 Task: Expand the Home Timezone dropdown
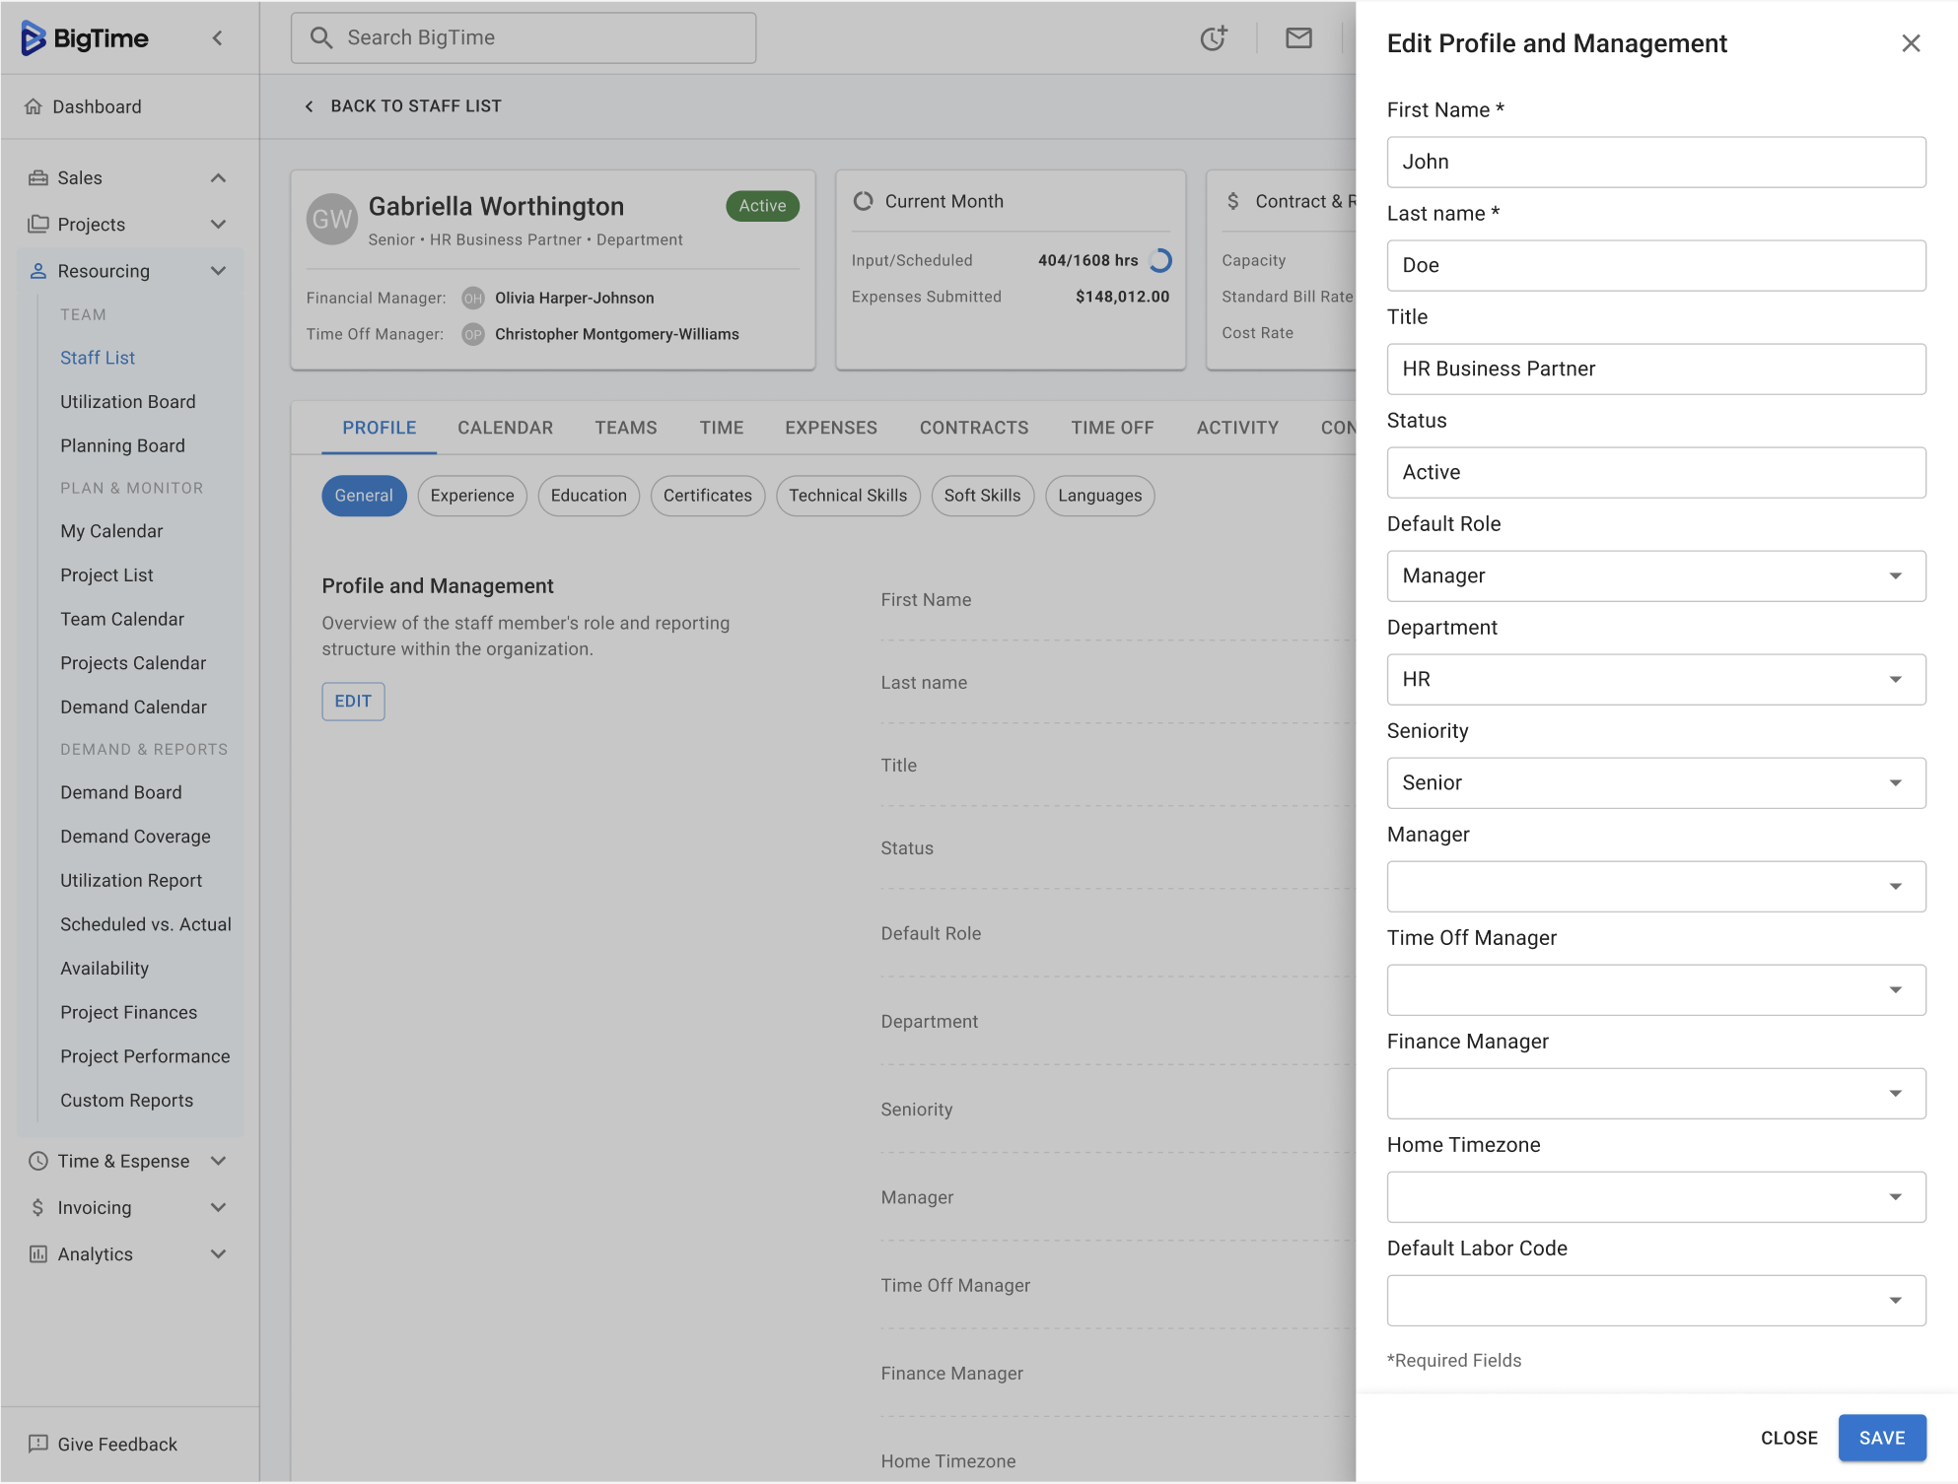click(x=1655, y=1196)
